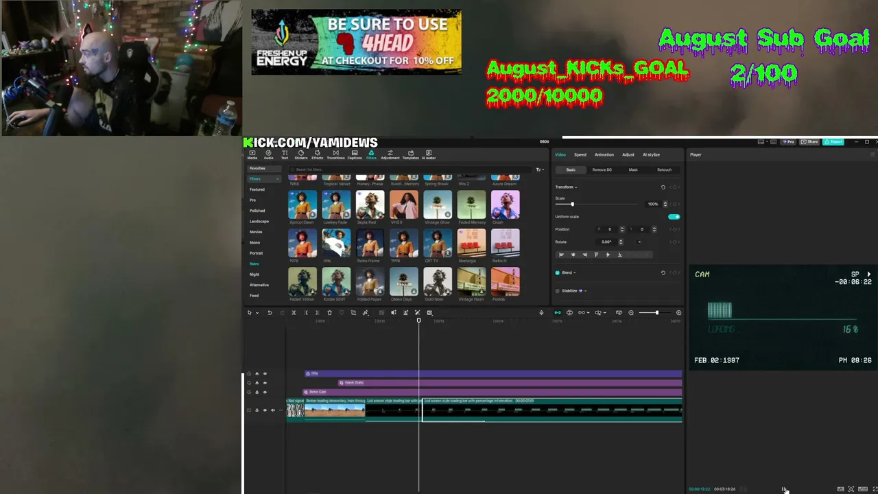
Task: Click the timeline zoom-out magnifier icon
Action: pos(631,313)
